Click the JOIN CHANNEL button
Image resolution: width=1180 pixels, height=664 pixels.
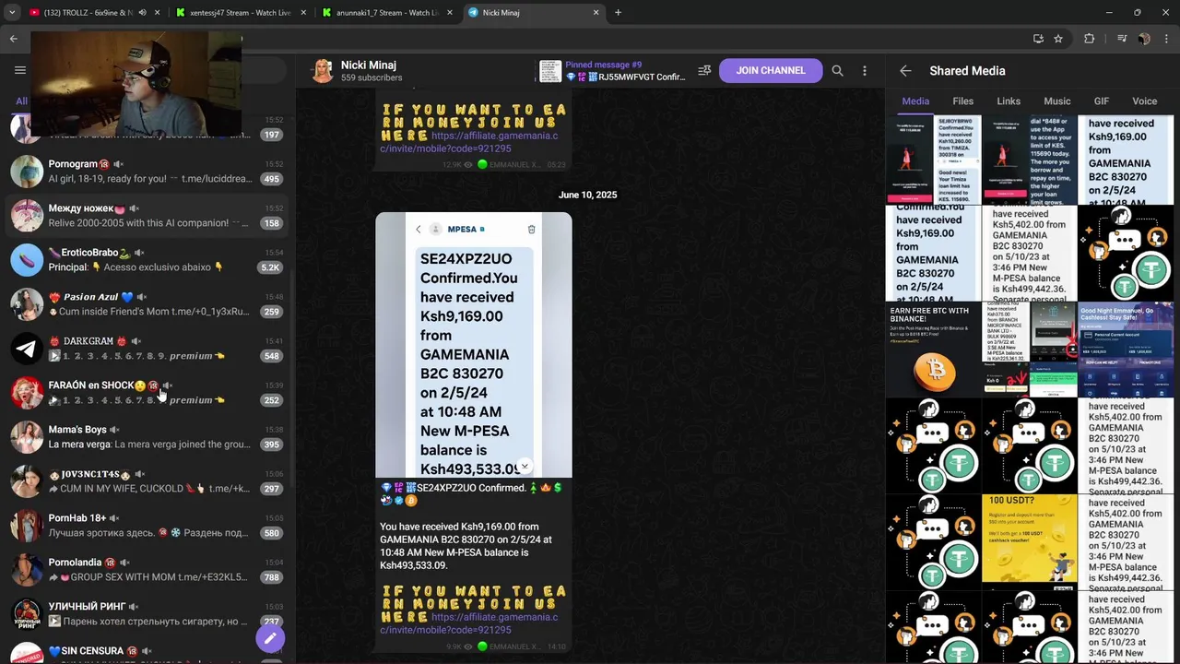[771, 70]
